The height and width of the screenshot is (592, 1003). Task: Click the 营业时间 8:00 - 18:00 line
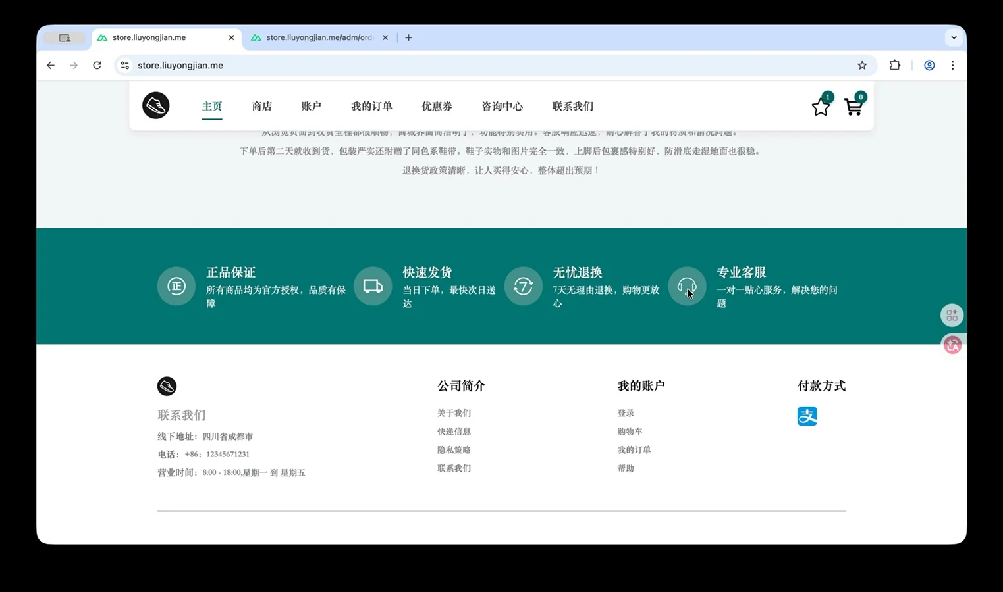pos(231,473)
